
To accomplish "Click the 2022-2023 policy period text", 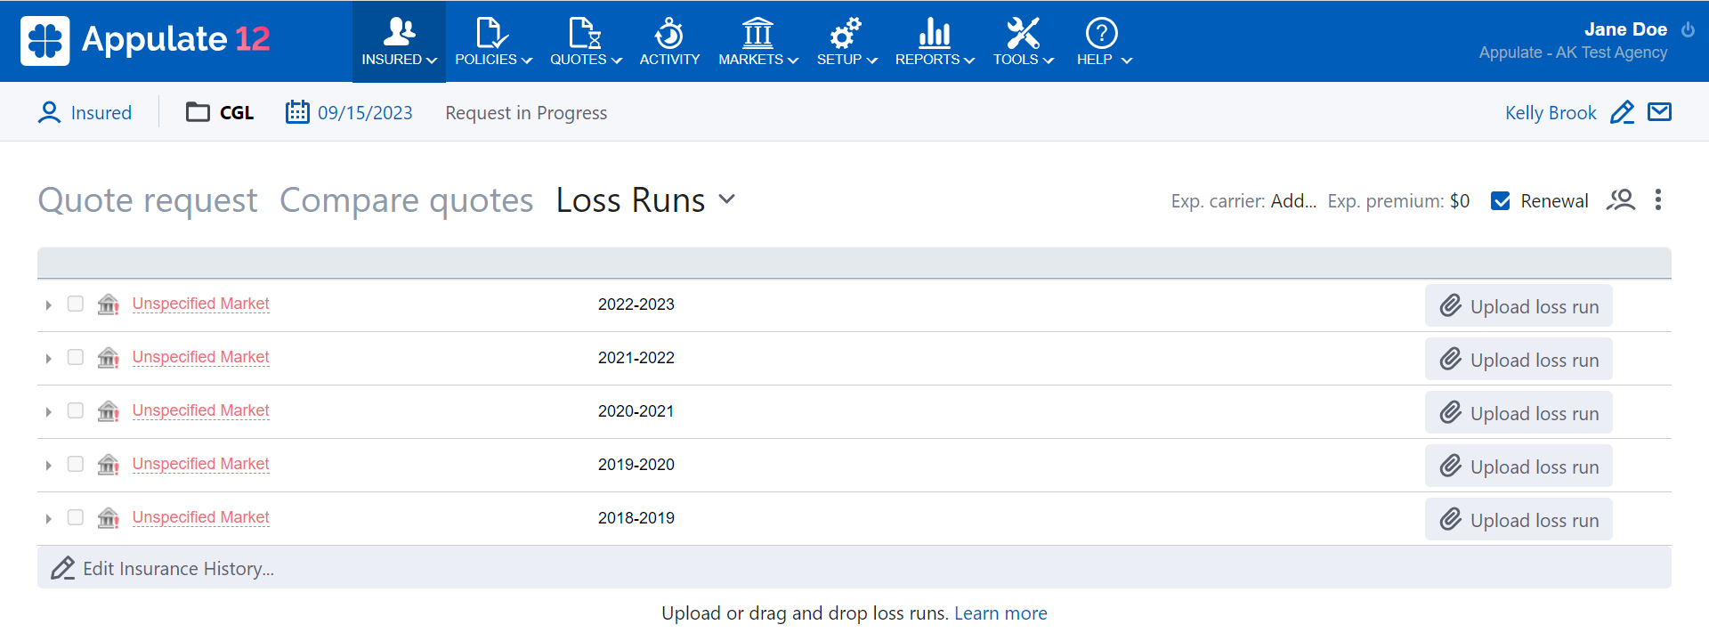I will pyautogui.click(x=636, y=304).
